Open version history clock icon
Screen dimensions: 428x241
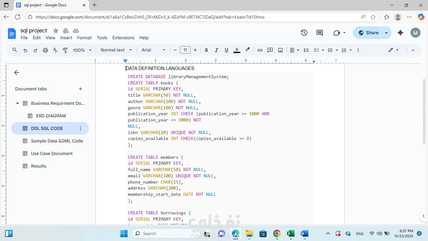tap(304, 33)
